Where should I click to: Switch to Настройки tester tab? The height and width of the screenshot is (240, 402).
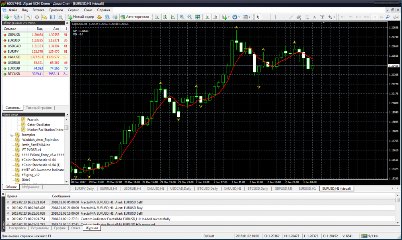(x=17, y=228)
